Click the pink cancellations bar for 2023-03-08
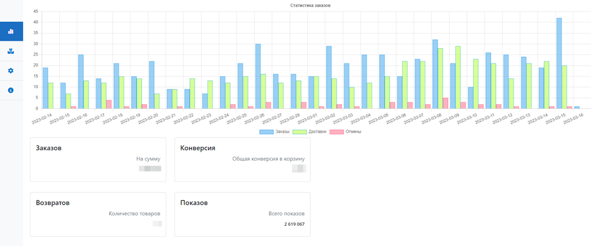The image size is (593, 246). point(446,104)
